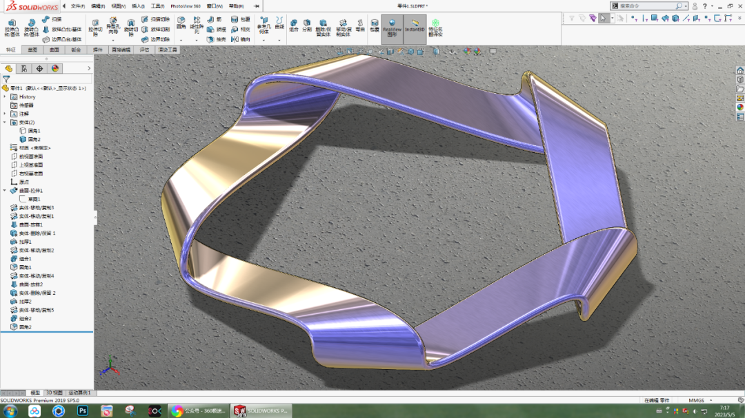
Task: Open the colorful DisplayManager appearances tab
Action: tap(55, 68)
